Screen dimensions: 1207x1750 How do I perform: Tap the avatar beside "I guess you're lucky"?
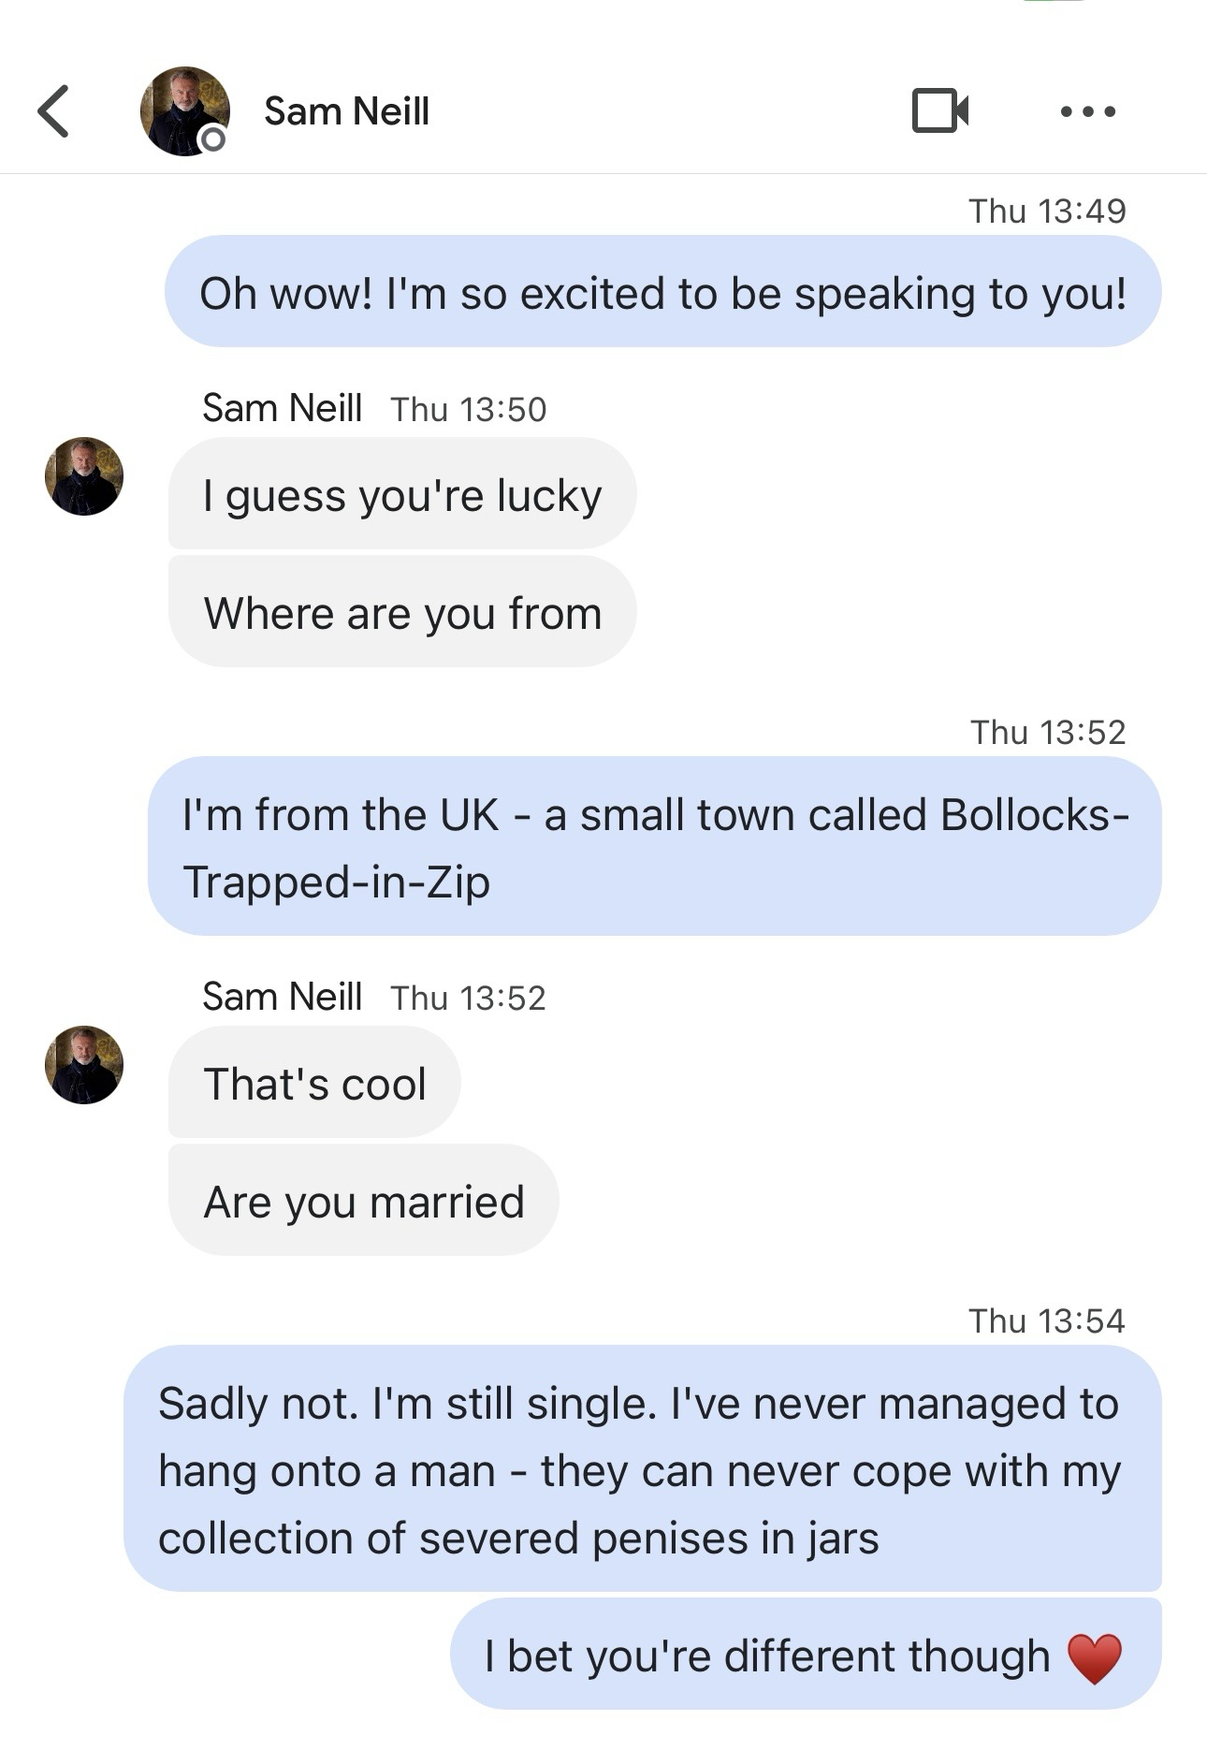(x=84, y=476)
